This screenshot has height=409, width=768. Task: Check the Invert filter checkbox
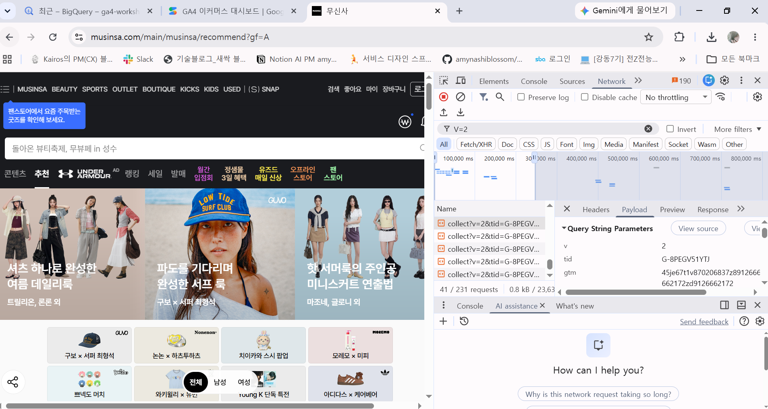(x=670, y=129)
